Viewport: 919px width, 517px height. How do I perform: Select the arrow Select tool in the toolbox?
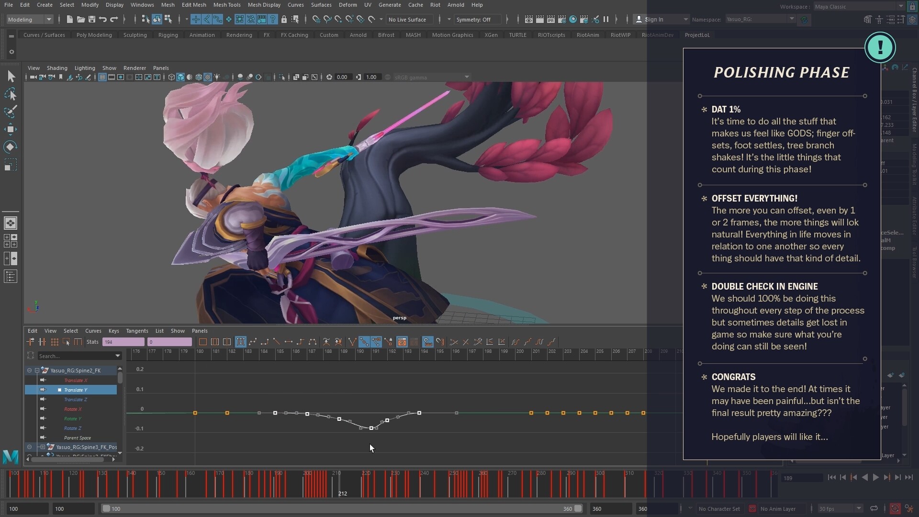tap(11, 77)
